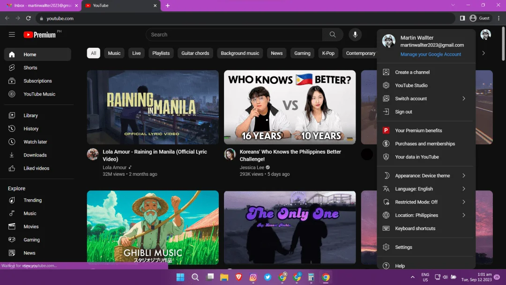Open watch History in sidebar
The height and width of the screenshot is (285, 506).
[38, 129]
